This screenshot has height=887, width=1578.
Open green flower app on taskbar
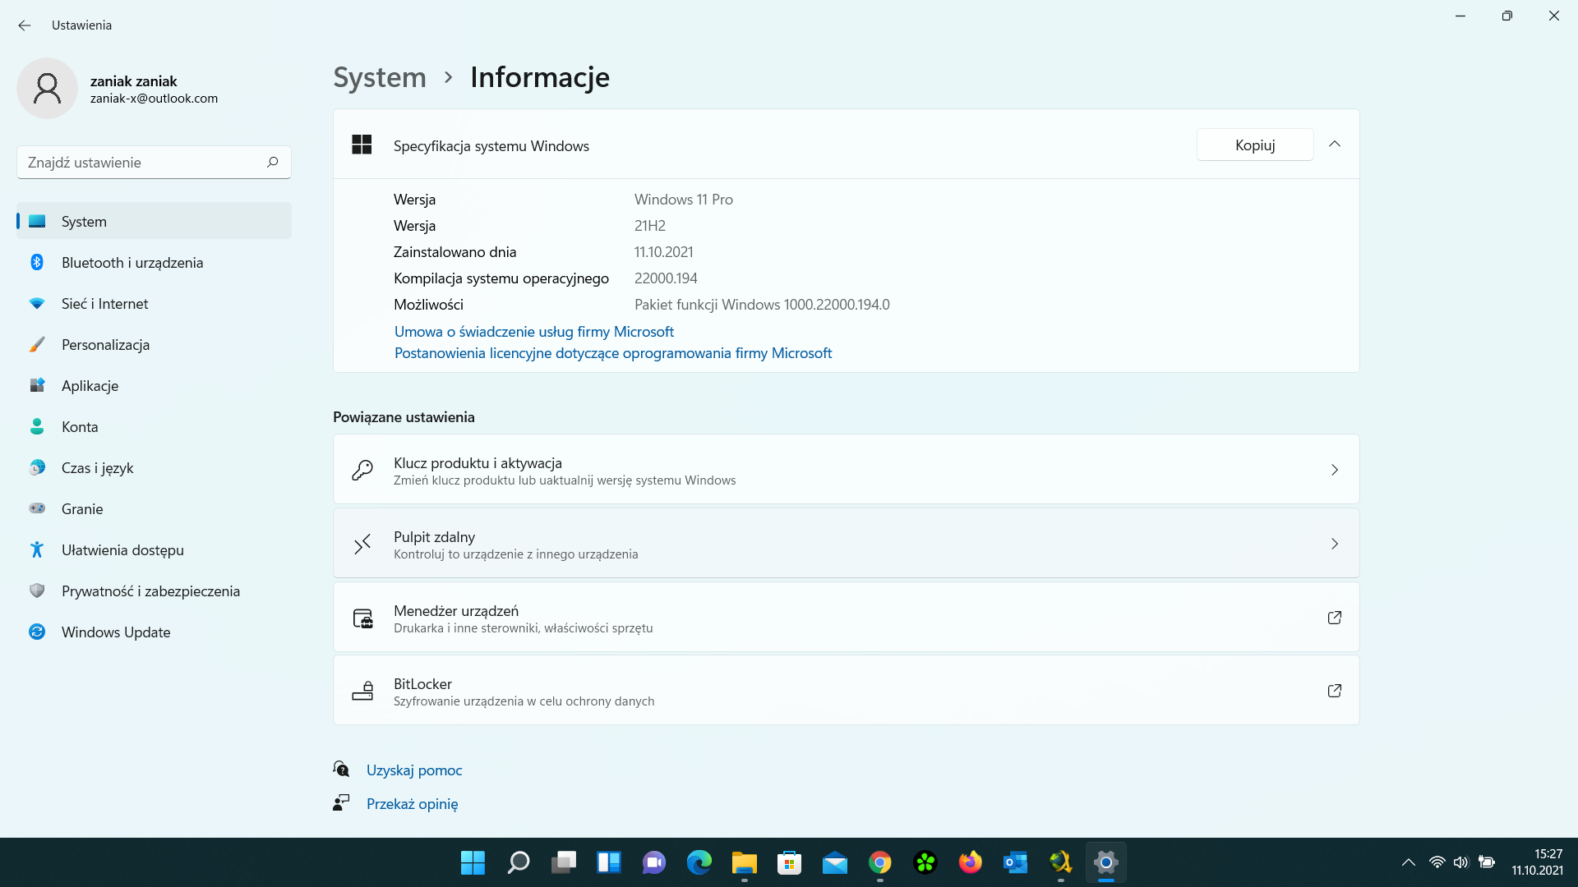[925, 862]
